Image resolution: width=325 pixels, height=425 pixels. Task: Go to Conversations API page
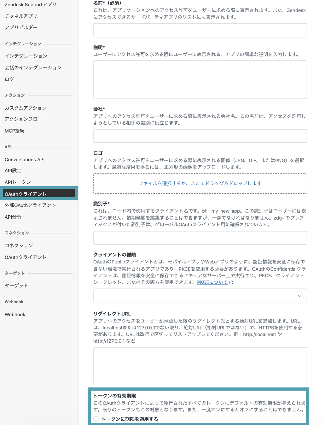25,160
